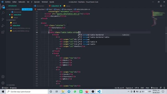Click the Windows Start button
167x94 pixels.
[x=3, y=92]
